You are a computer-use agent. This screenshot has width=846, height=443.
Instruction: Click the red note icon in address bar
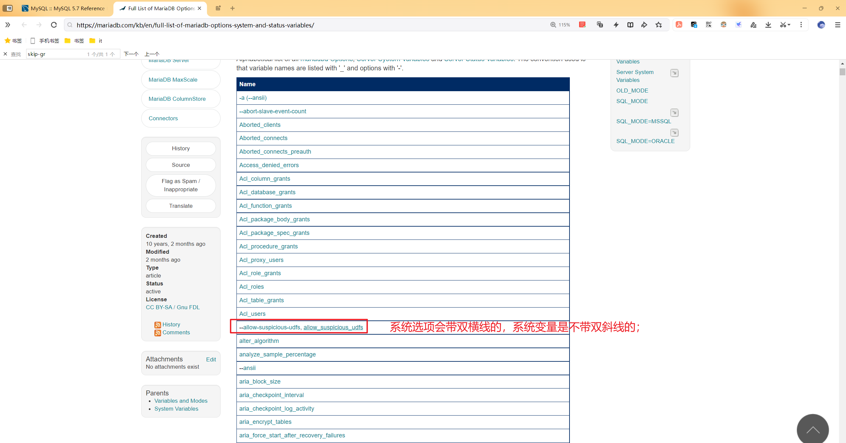tap(582, 25)
